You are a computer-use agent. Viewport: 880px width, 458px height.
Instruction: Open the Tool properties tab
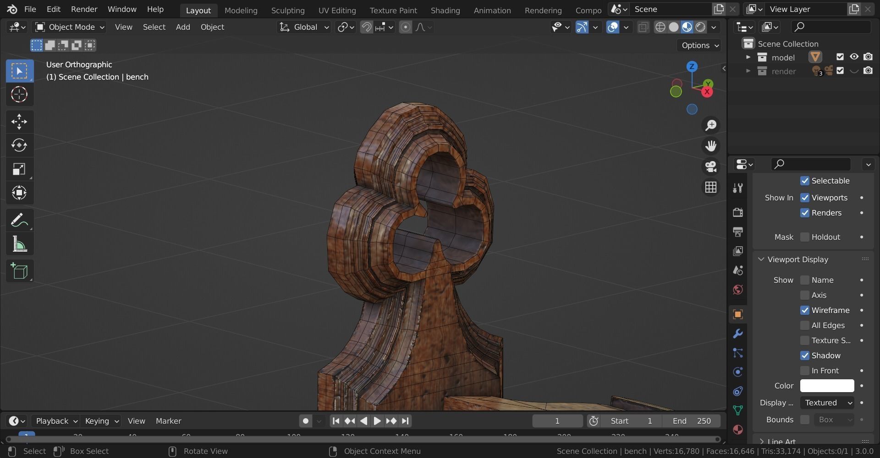point(737,188)
